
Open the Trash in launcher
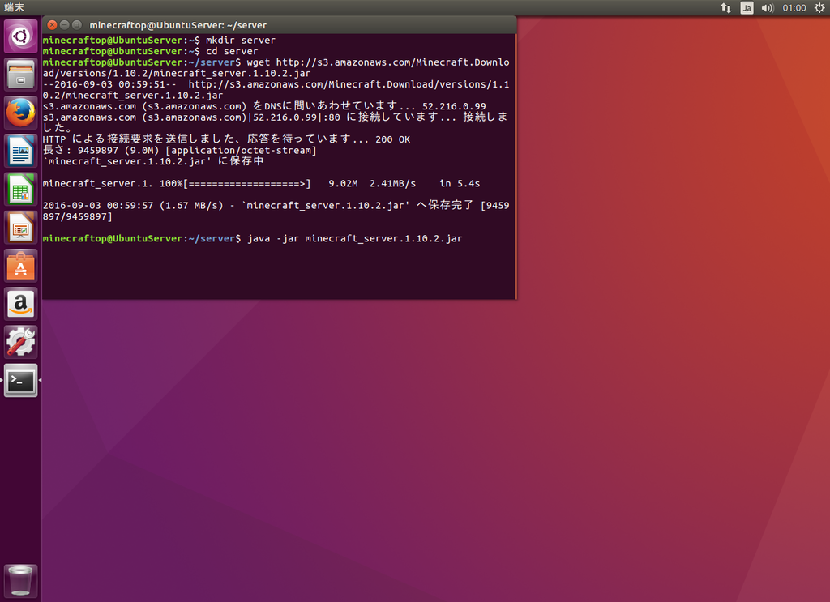(x=20, y=581)
